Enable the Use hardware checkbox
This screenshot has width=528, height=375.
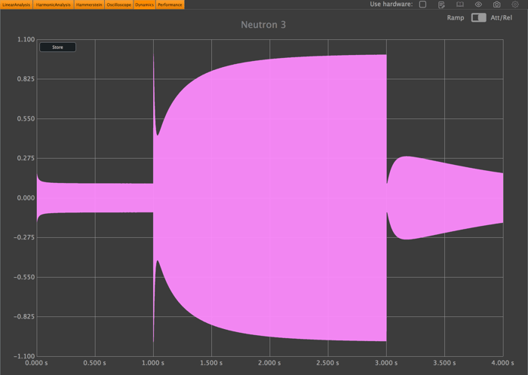tap(422, 4)
